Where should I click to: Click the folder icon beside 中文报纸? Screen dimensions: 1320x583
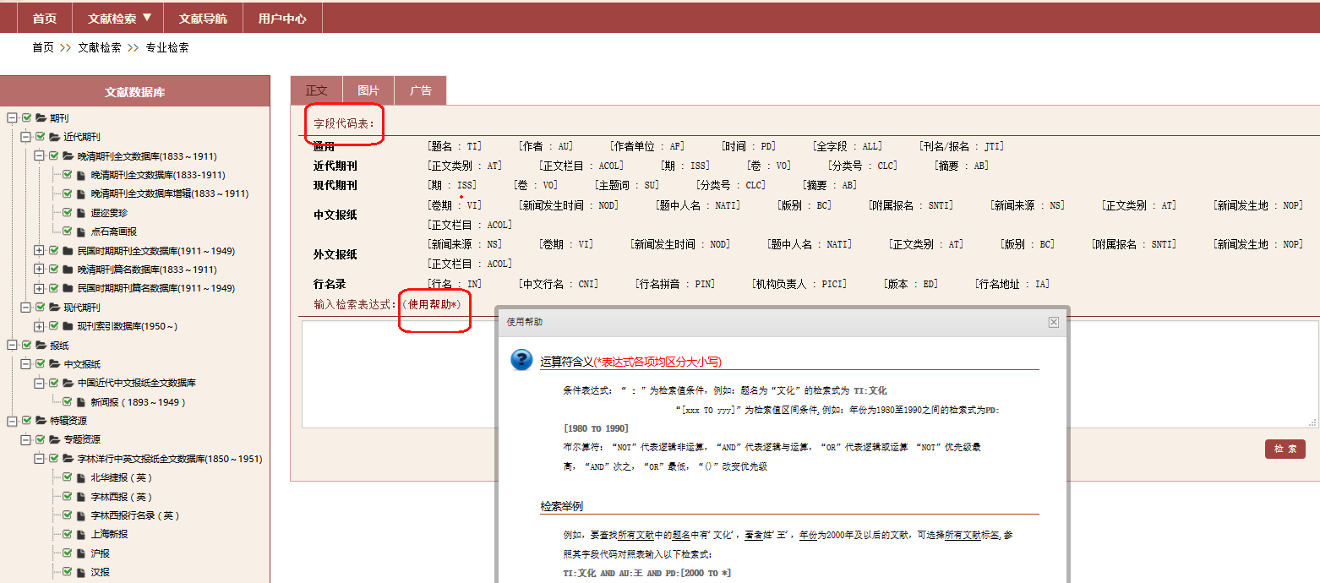(54, 364)
